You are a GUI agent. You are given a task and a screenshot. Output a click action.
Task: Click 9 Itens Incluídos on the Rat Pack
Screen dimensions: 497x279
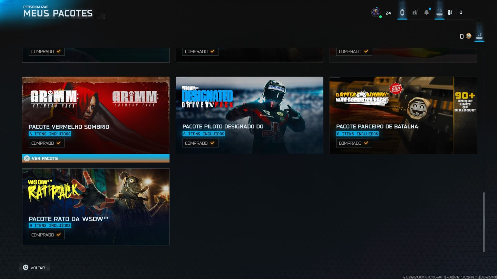click(50, 226)
